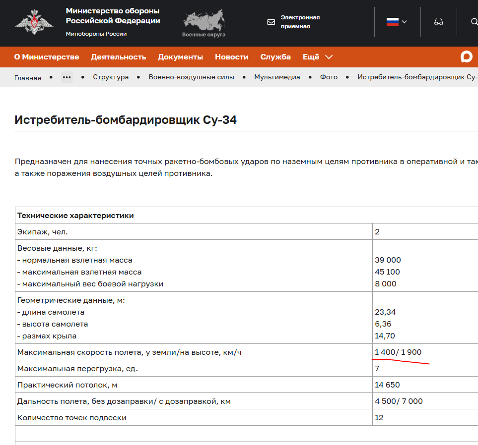Click the Технические характеристики table header
The height and width of the screenshot is (445, 478).
tap(75, 216)
